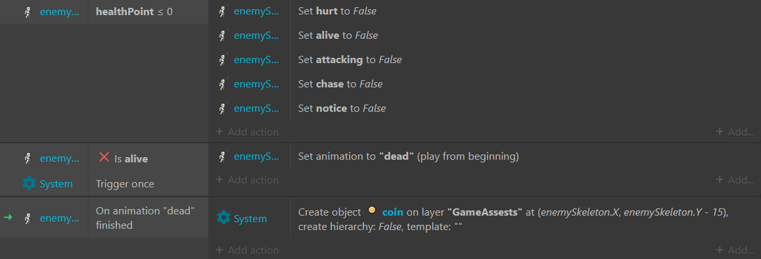Image resolution: width=761 pixels, height=259 pixels.
Task: Click Add... link at right of bottom event
Action: pyautogui.click(x=735, y=250)
